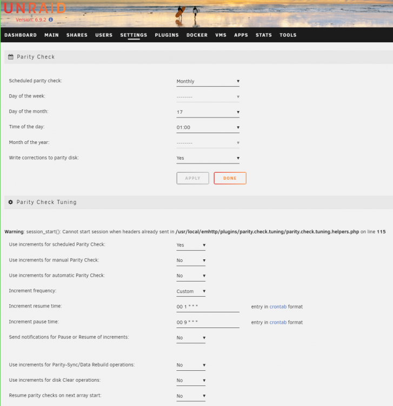Go to the Tools tab

point(288,35)
